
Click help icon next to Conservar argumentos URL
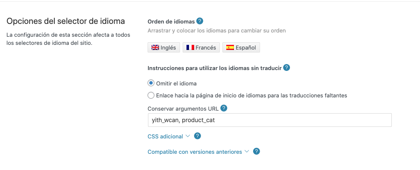click(223, 108)
